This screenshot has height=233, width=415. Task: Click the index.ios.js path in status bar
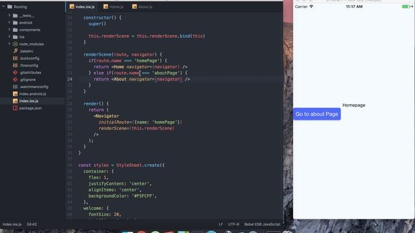coord(12,225)
